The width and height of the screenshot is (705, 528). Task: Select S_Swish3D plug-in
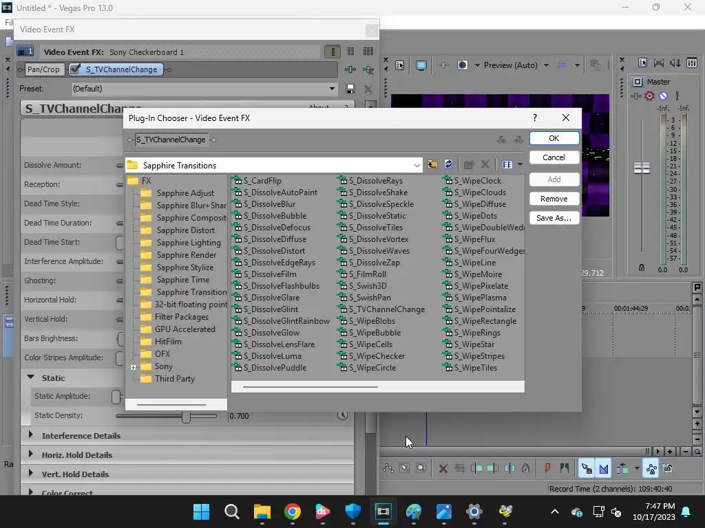(362, 286)
